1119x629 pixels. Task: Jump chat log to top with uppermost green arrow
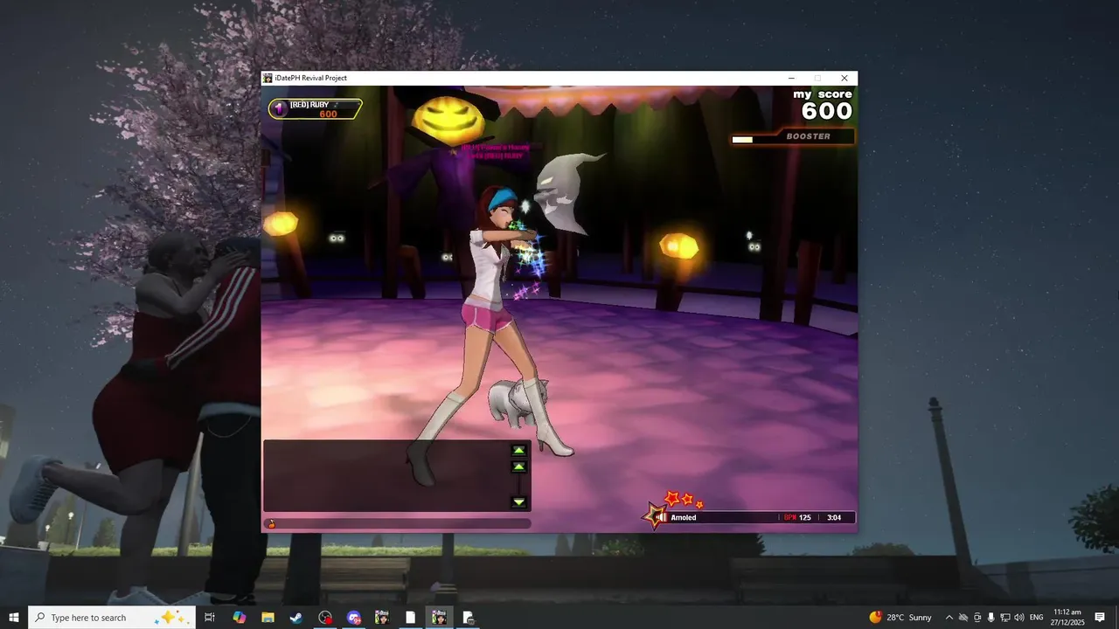click(x=518, y=450)
